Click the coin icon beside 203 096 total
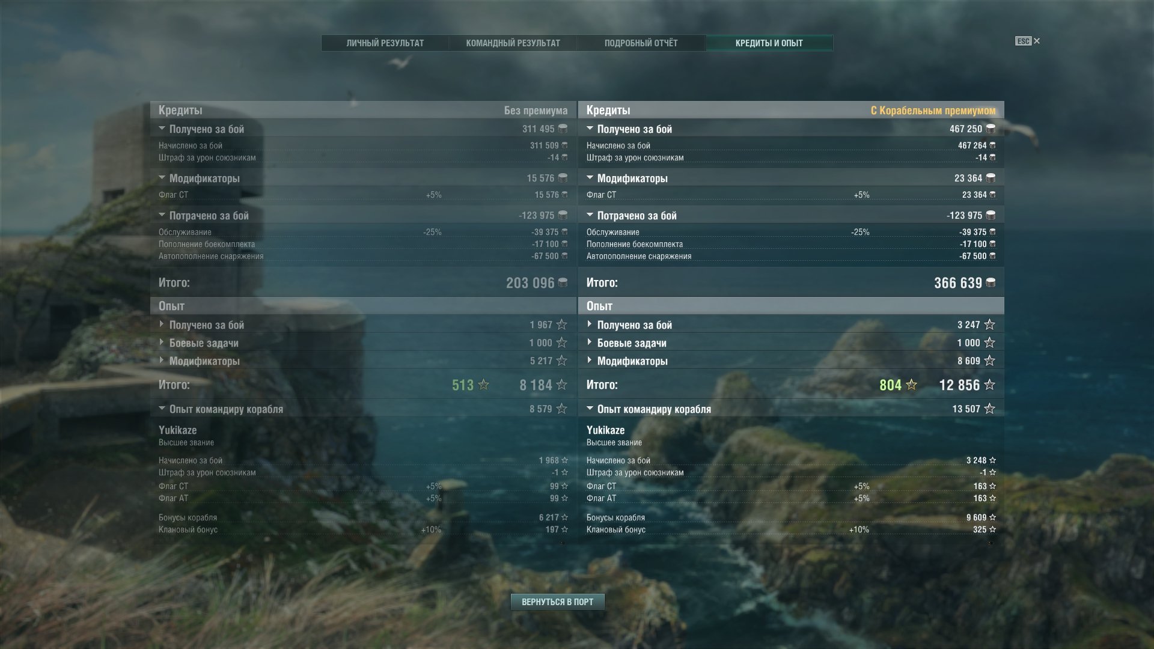 [x=563, y=282]
